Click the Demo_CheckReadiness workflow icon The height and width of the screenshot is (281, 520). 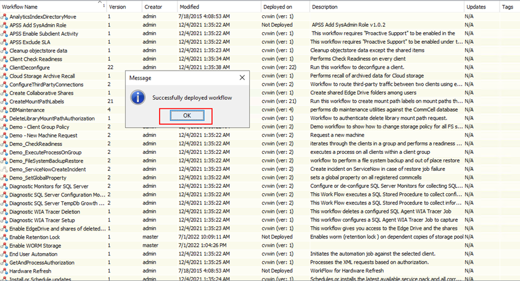pyautogui.click(x=5, y=144)
